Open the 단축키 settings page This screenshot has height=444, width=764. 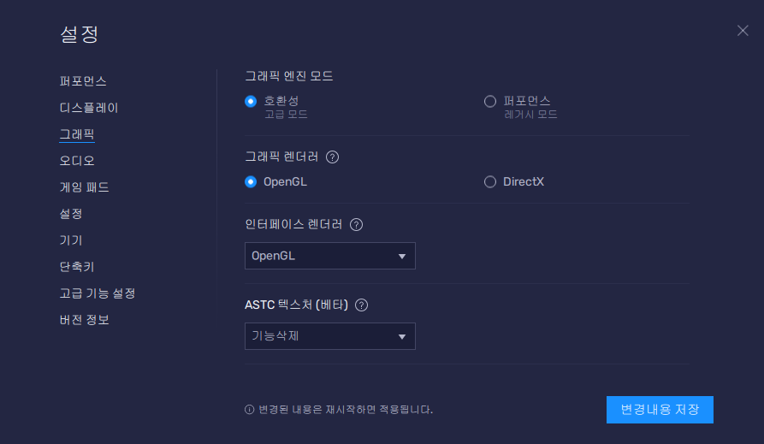coord(77,267)
